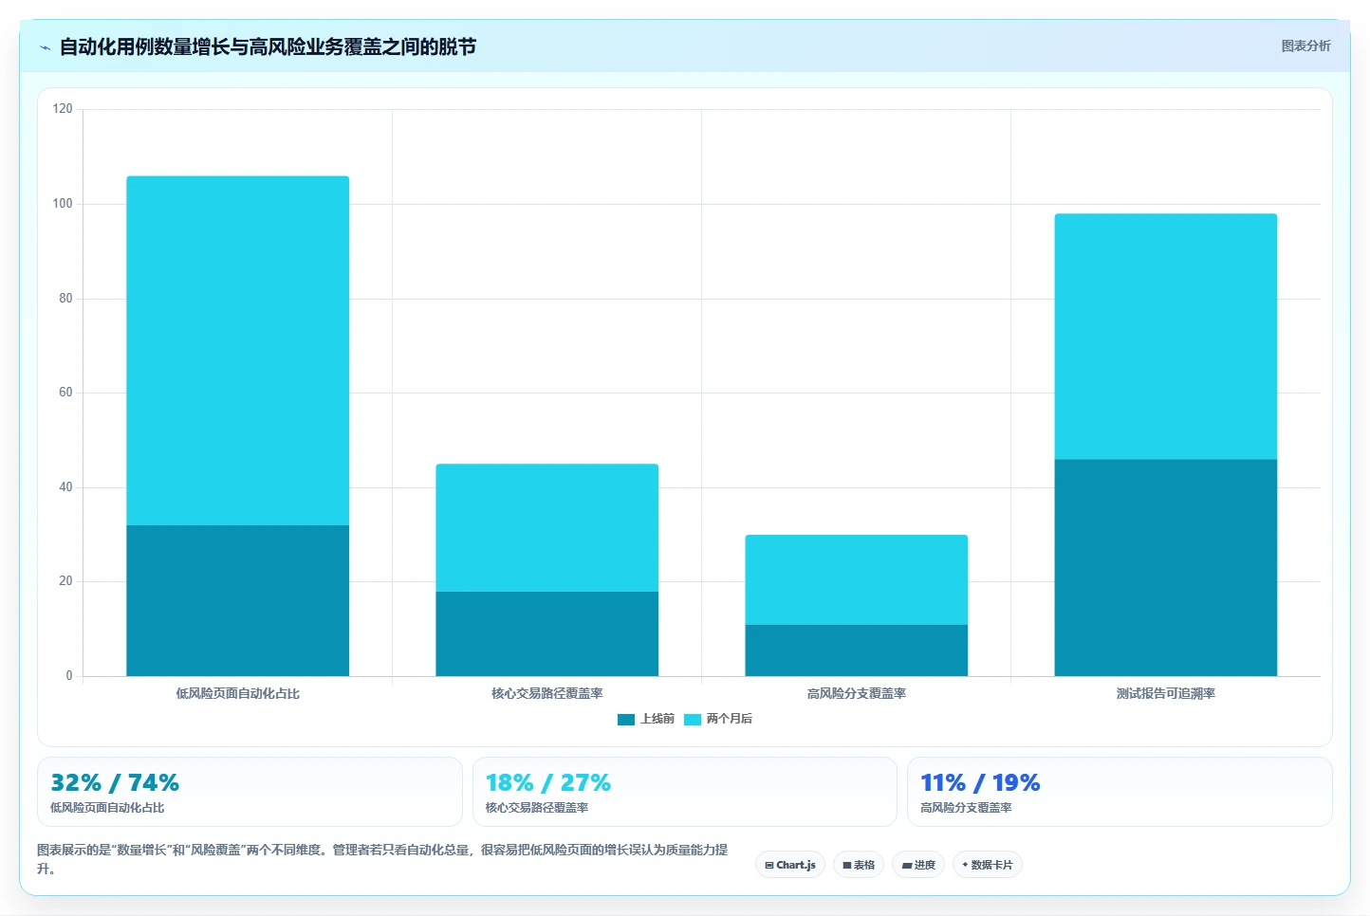Click the dark 上线前 bar segment for 低风险页面自动化占比

237,601
